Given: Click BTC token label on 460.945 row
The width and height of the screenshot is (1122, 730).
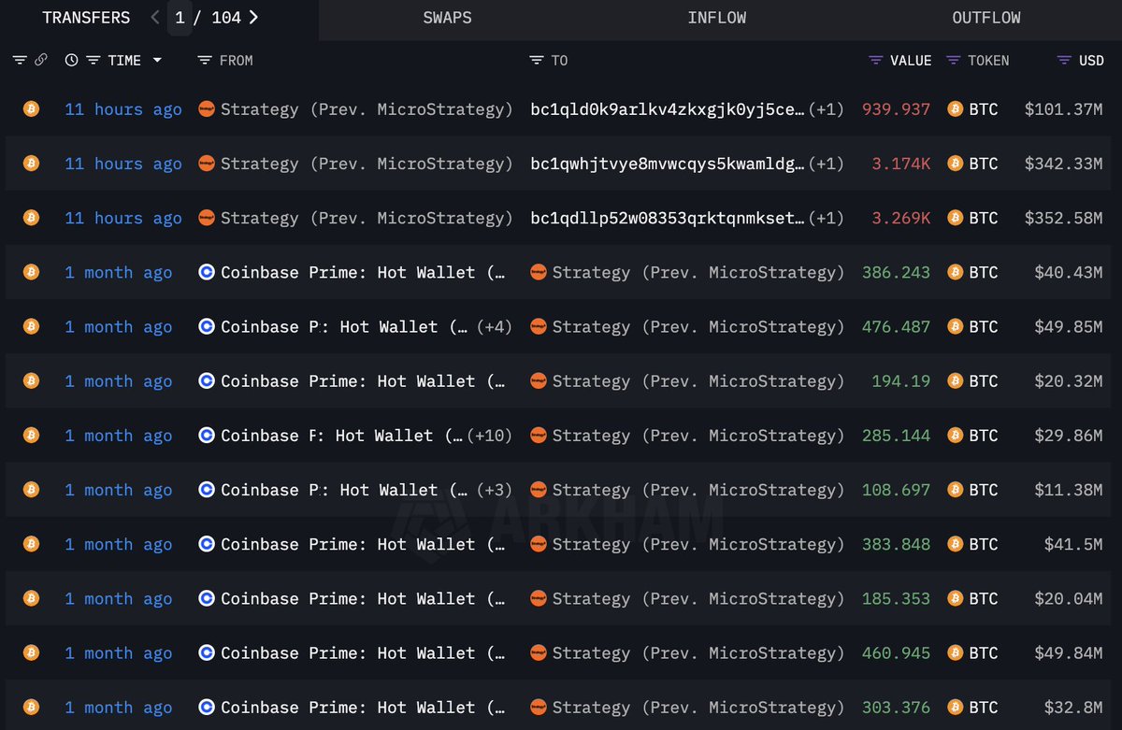Looking at the screenshot, I should coord(984,653).
